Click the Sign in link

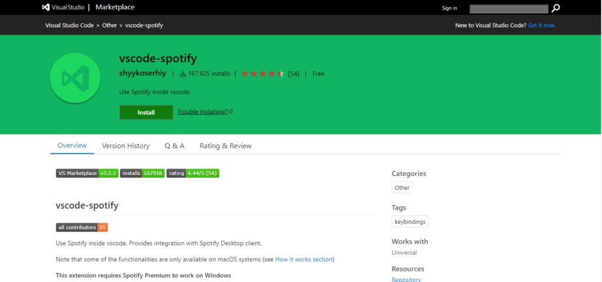point(449,8)
